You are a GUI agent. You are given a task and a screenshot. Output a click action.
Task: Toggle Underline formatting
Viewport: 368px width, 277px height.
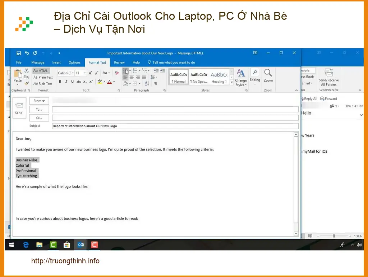tap(72, 82)
